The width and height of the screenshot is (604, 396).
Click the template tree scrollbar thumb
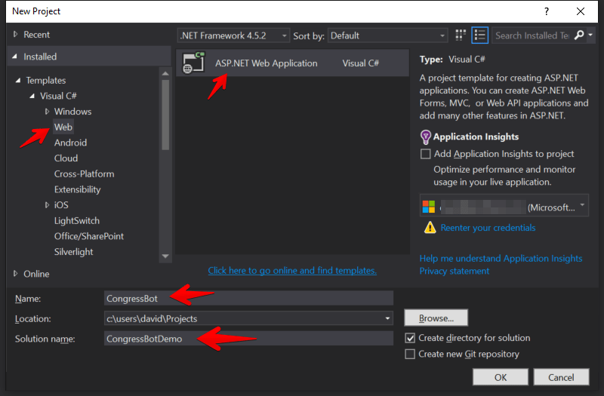tap(165, 115)
